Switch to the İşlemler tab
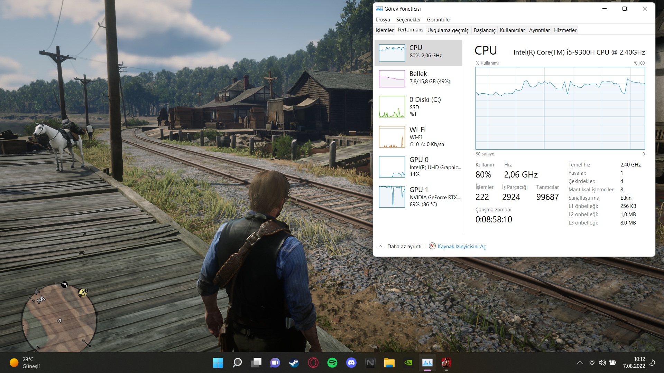The image size is (664, 373). [x=384, y=30]
